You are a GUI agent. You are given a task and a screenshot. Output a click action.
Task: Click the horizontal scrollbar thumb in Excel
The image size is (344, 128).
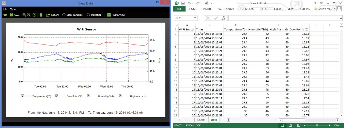[x=293, y=120]
